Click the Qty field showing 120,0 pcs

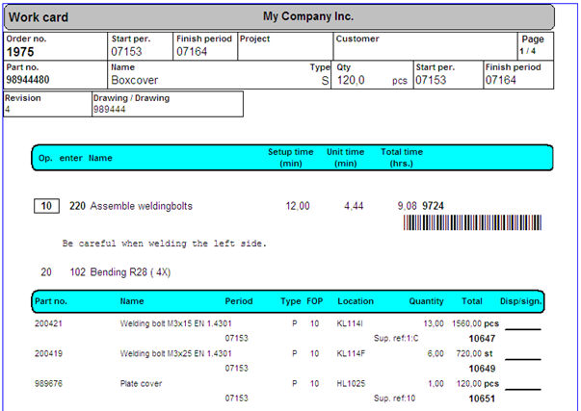(372, 81)
